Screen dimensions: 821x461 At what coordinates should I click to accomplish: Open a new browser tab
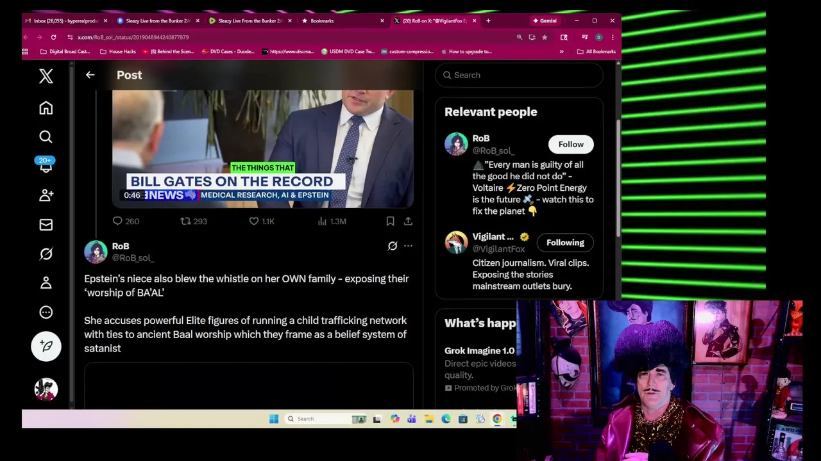(x=488, y=20)
